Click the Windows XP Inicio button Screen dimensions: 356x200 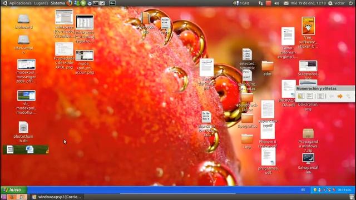click(14, 190)
